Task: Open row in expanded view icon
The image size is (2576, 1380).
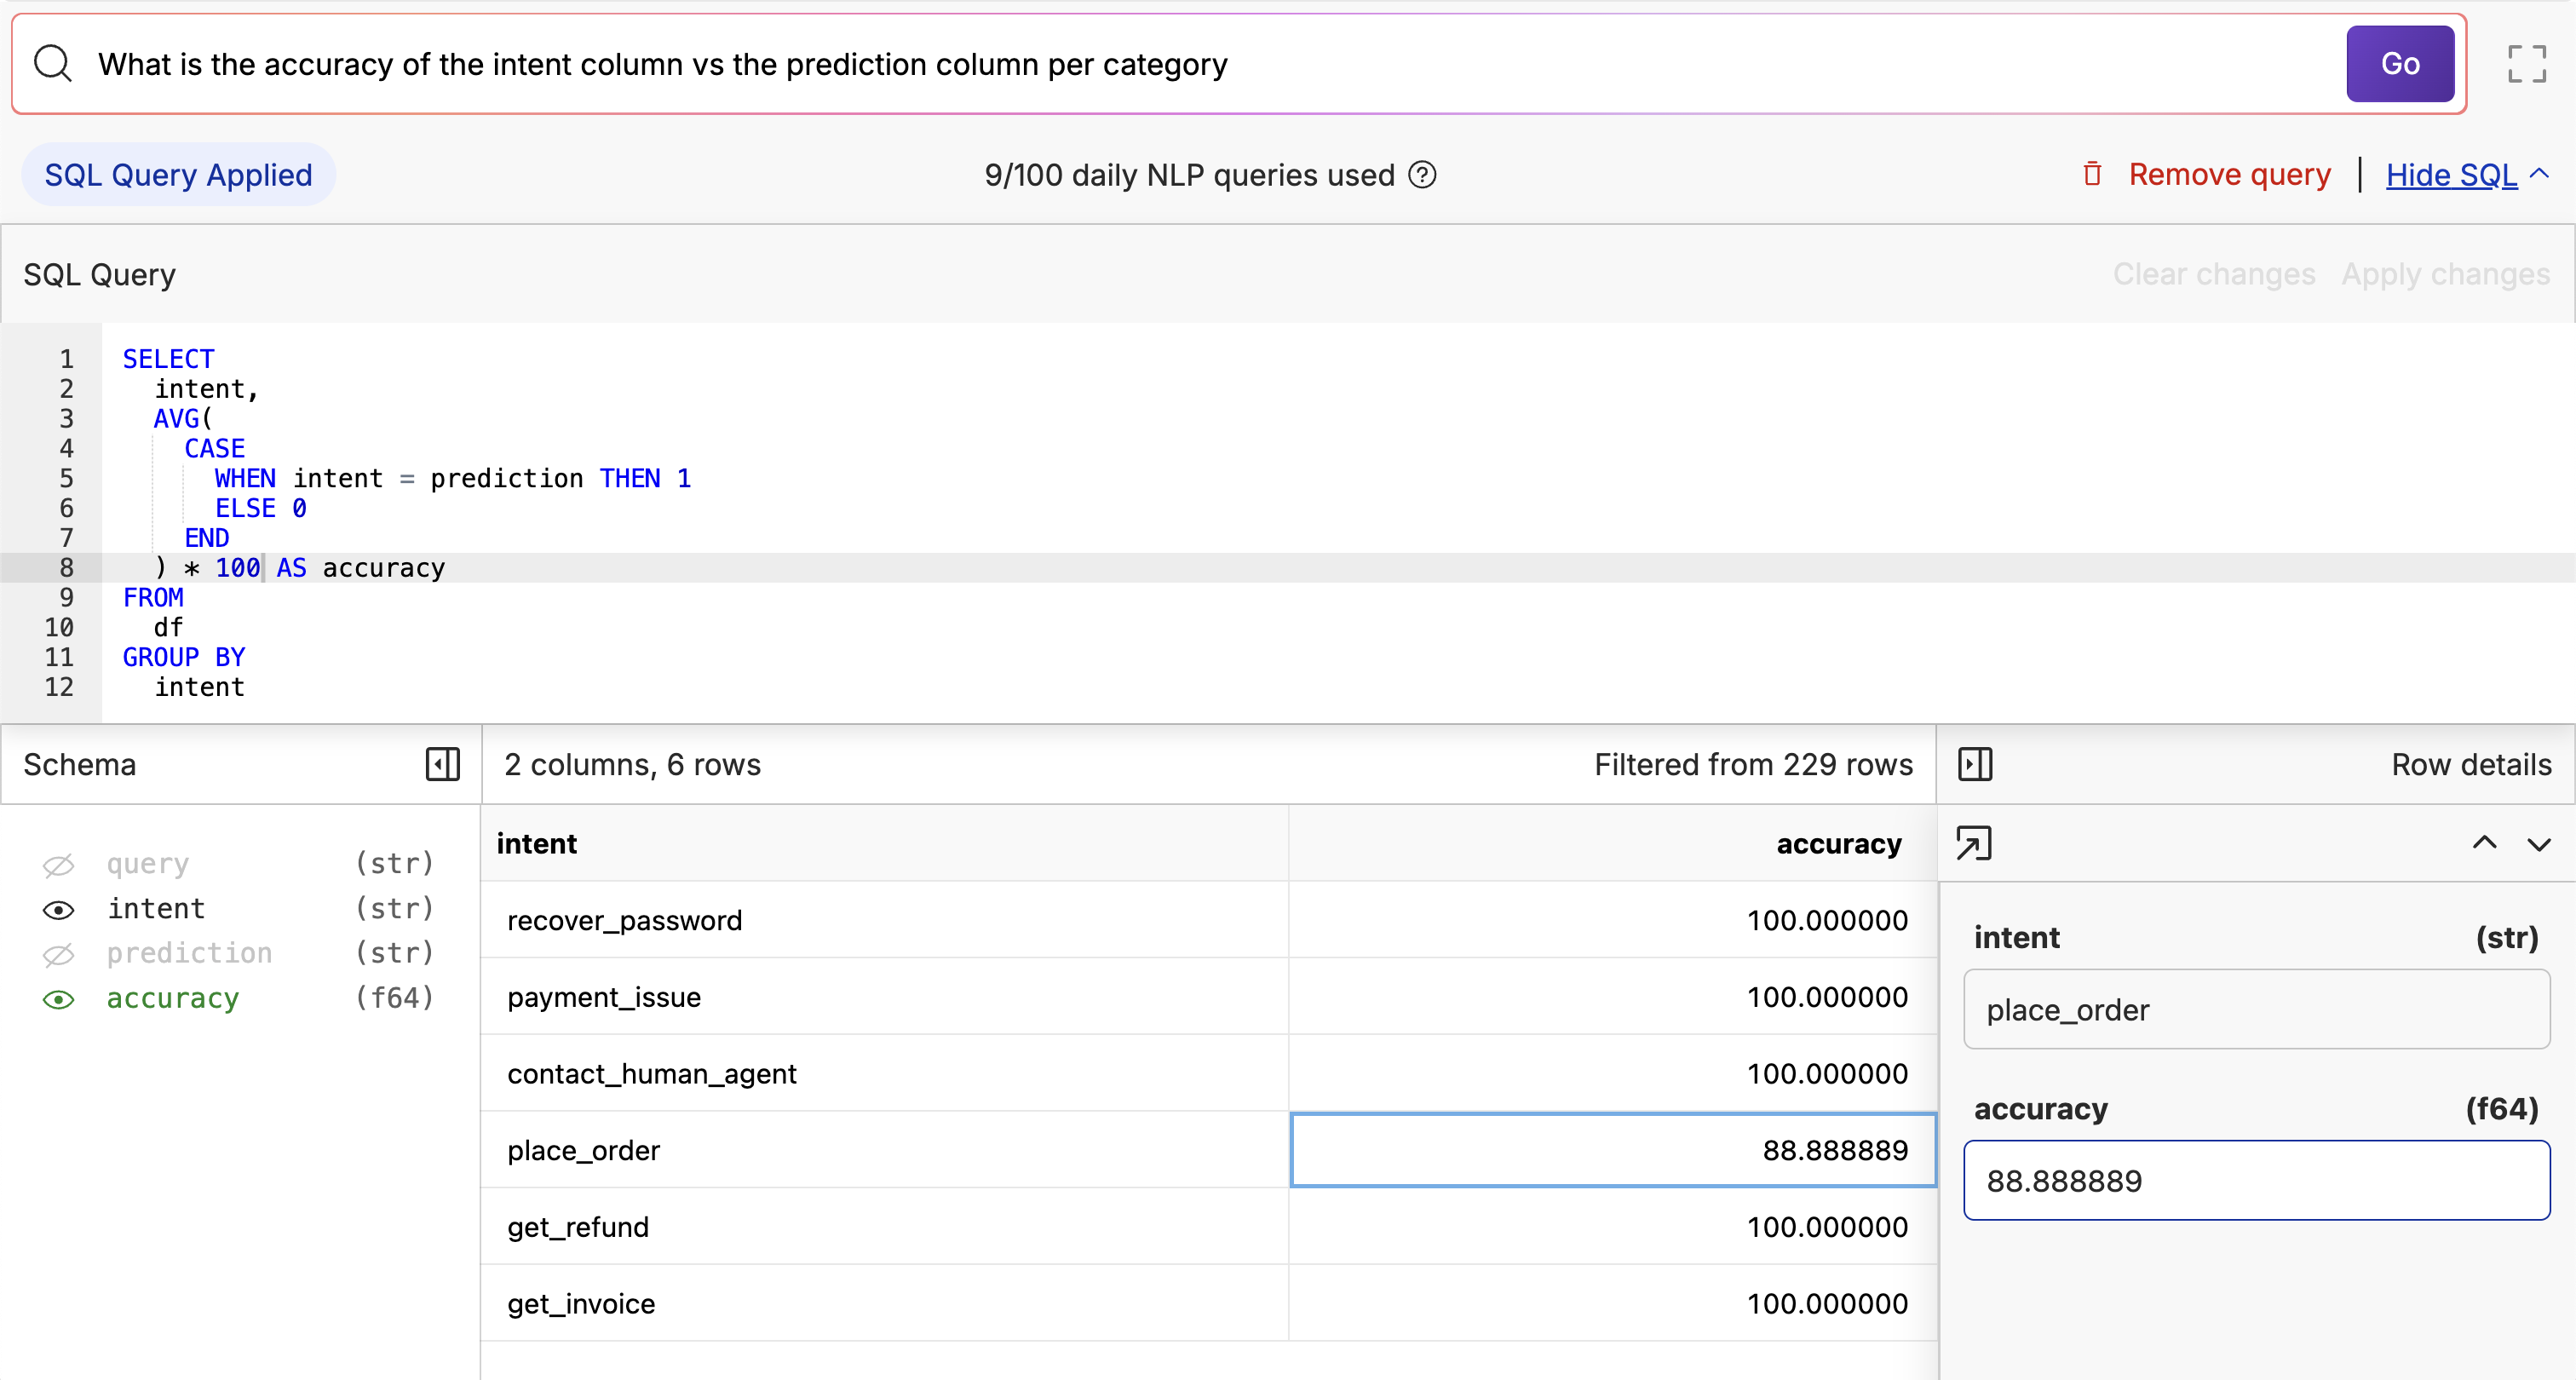Action: [x=1974, y=843]
